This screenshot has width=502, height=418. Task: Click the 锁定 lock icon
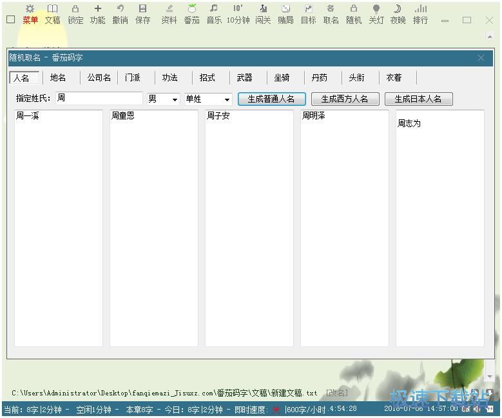click(75, 9)
